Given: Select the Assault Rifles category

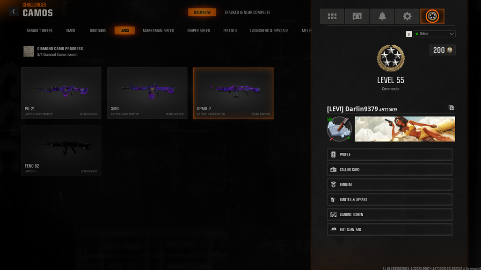Looking at the screenshot, I should (39, 31).
